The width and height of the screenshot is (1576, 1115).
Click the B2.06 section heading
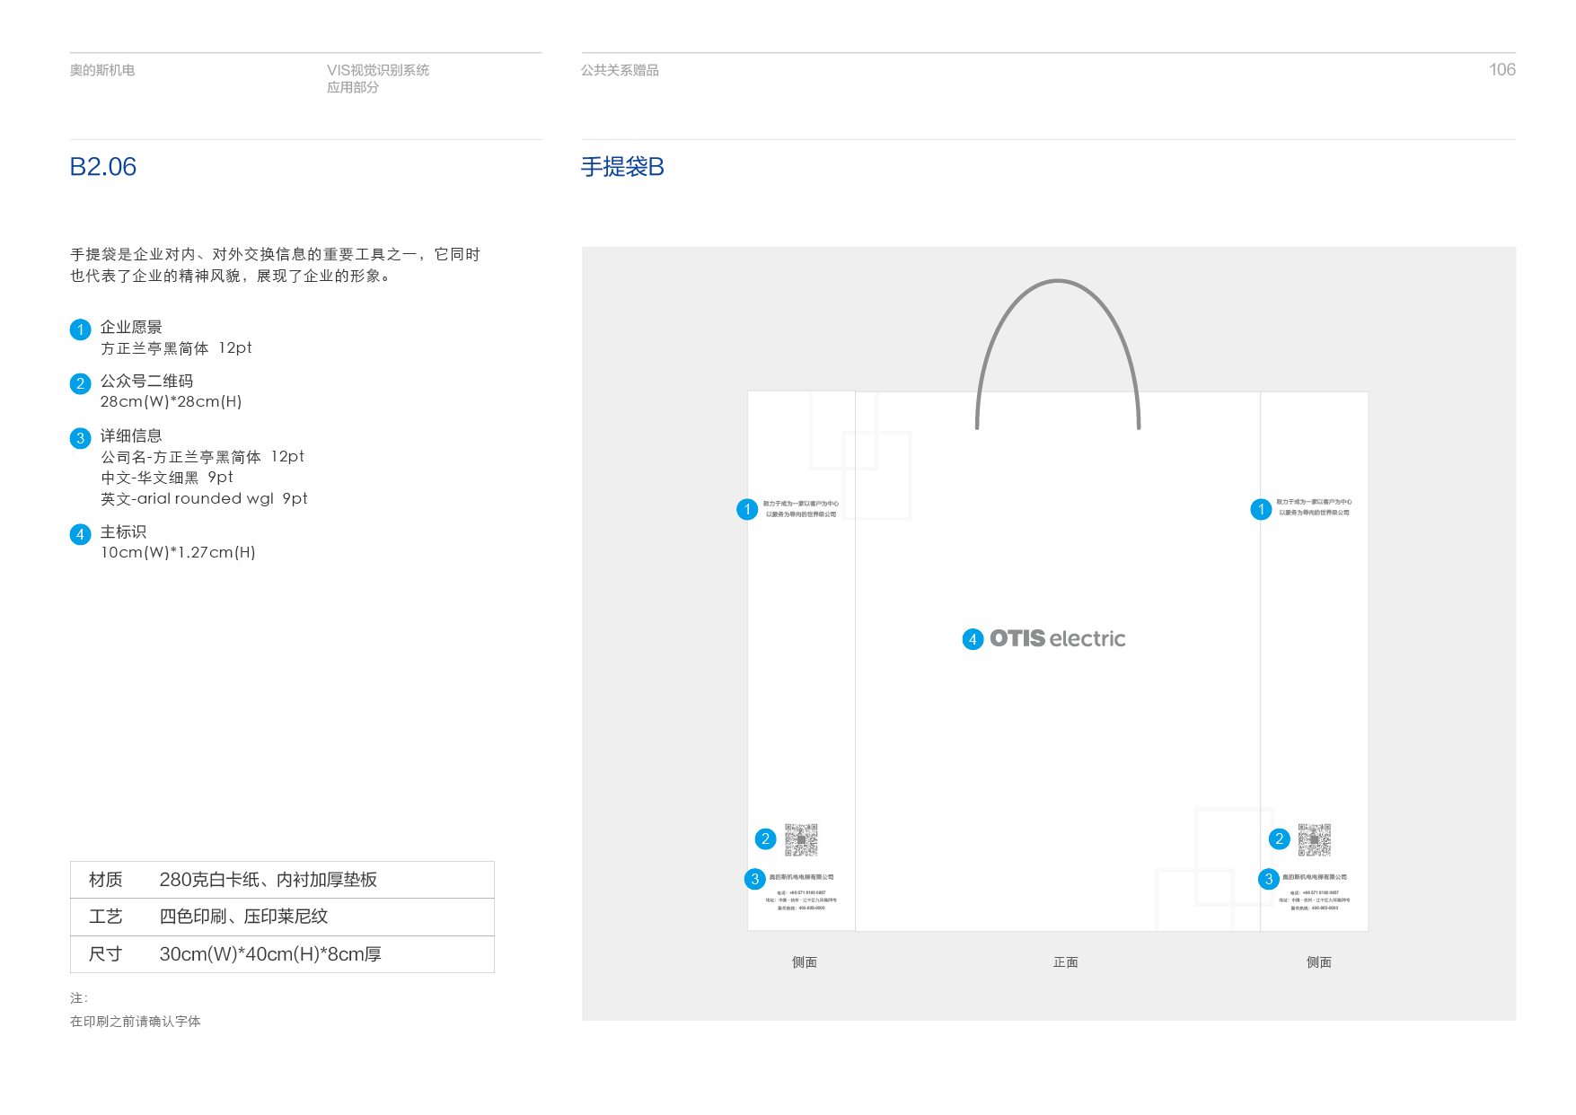click(103, 167)
